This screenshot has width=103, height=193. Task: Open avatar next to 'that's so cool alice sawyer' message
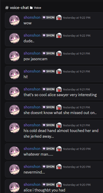[x=14, y=92]
